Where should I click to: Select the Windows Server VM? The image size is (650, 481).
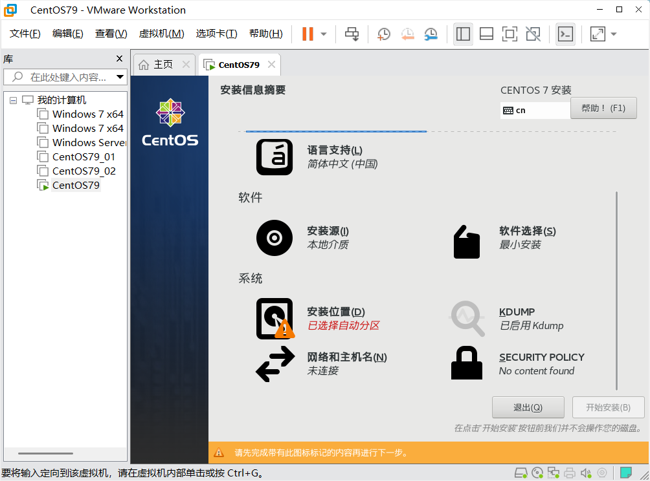[x=89, y=142]
